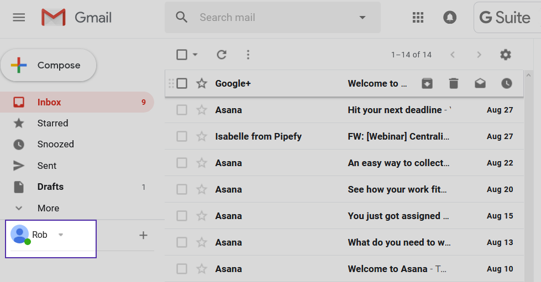Click the G Suite account button
Viewport: 541px width, 282px height.
tap(507, 17)
